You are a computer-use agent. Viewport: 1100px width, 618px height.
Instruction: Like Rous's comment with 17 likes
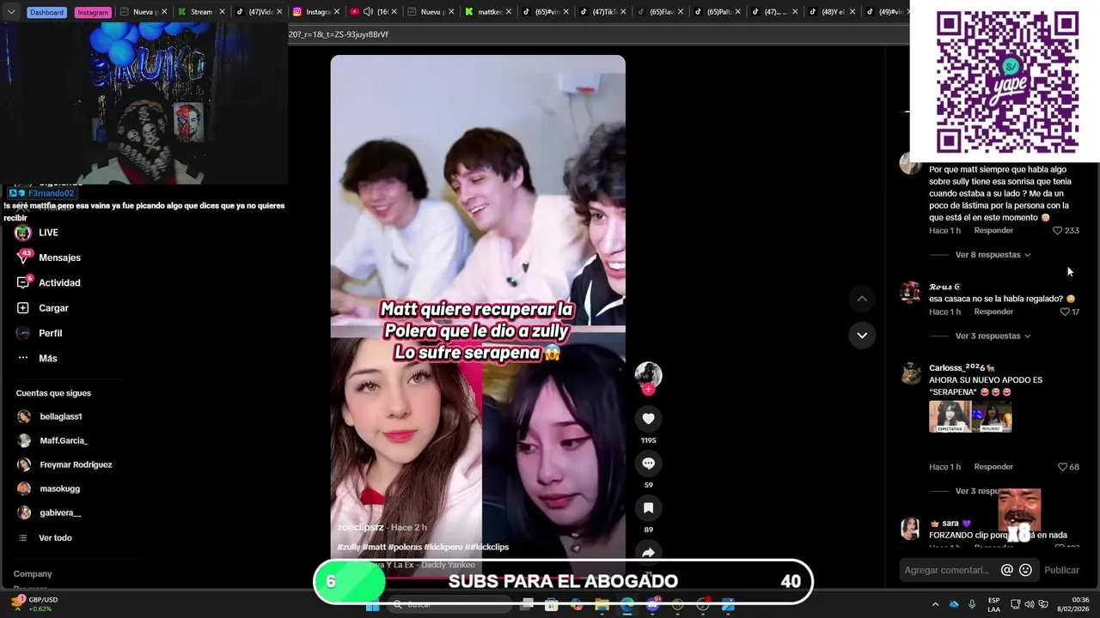[x=1065, y=312]
